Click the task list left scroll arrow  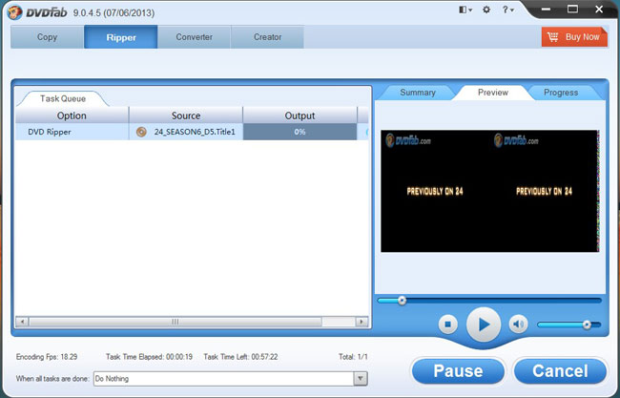pyautogui.click(x=22, y=322)
